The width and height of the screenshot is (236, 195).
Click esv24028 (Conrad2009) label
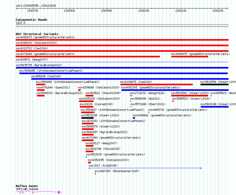(x=96, y=104)
